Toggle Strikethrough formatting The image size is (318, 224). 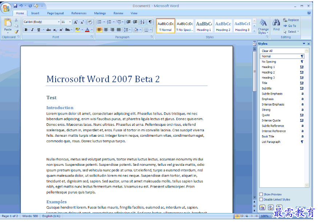point(48,30)
